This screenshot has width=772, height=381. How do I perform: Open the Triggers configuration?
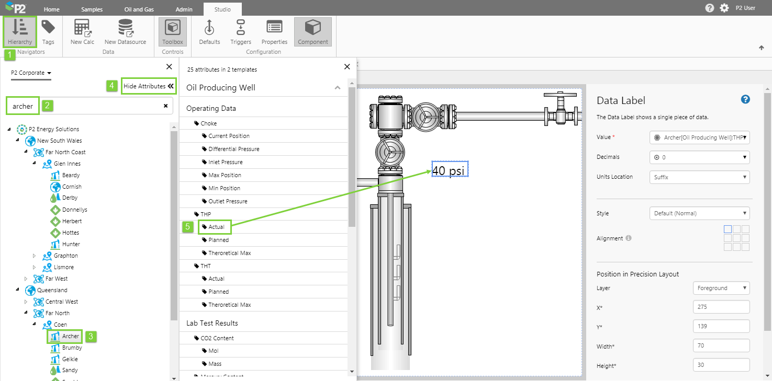point(241,32)
